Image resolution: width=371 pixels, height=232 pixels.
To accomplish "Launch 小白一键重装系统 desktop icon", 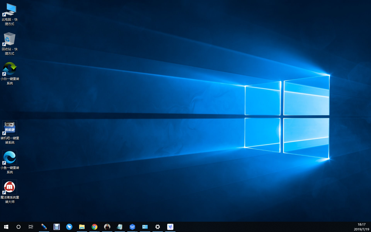I will click(10, 69).
